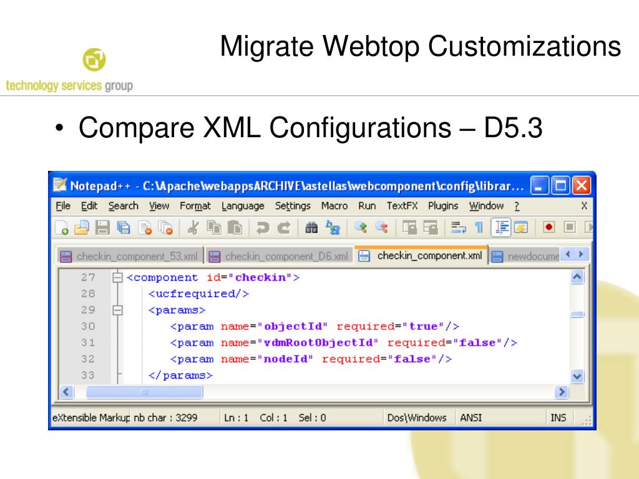The height and width of the screenshot is (479, 639).
Task: Click the vertical scrollbar thumb
Action: tap(577, 314)
